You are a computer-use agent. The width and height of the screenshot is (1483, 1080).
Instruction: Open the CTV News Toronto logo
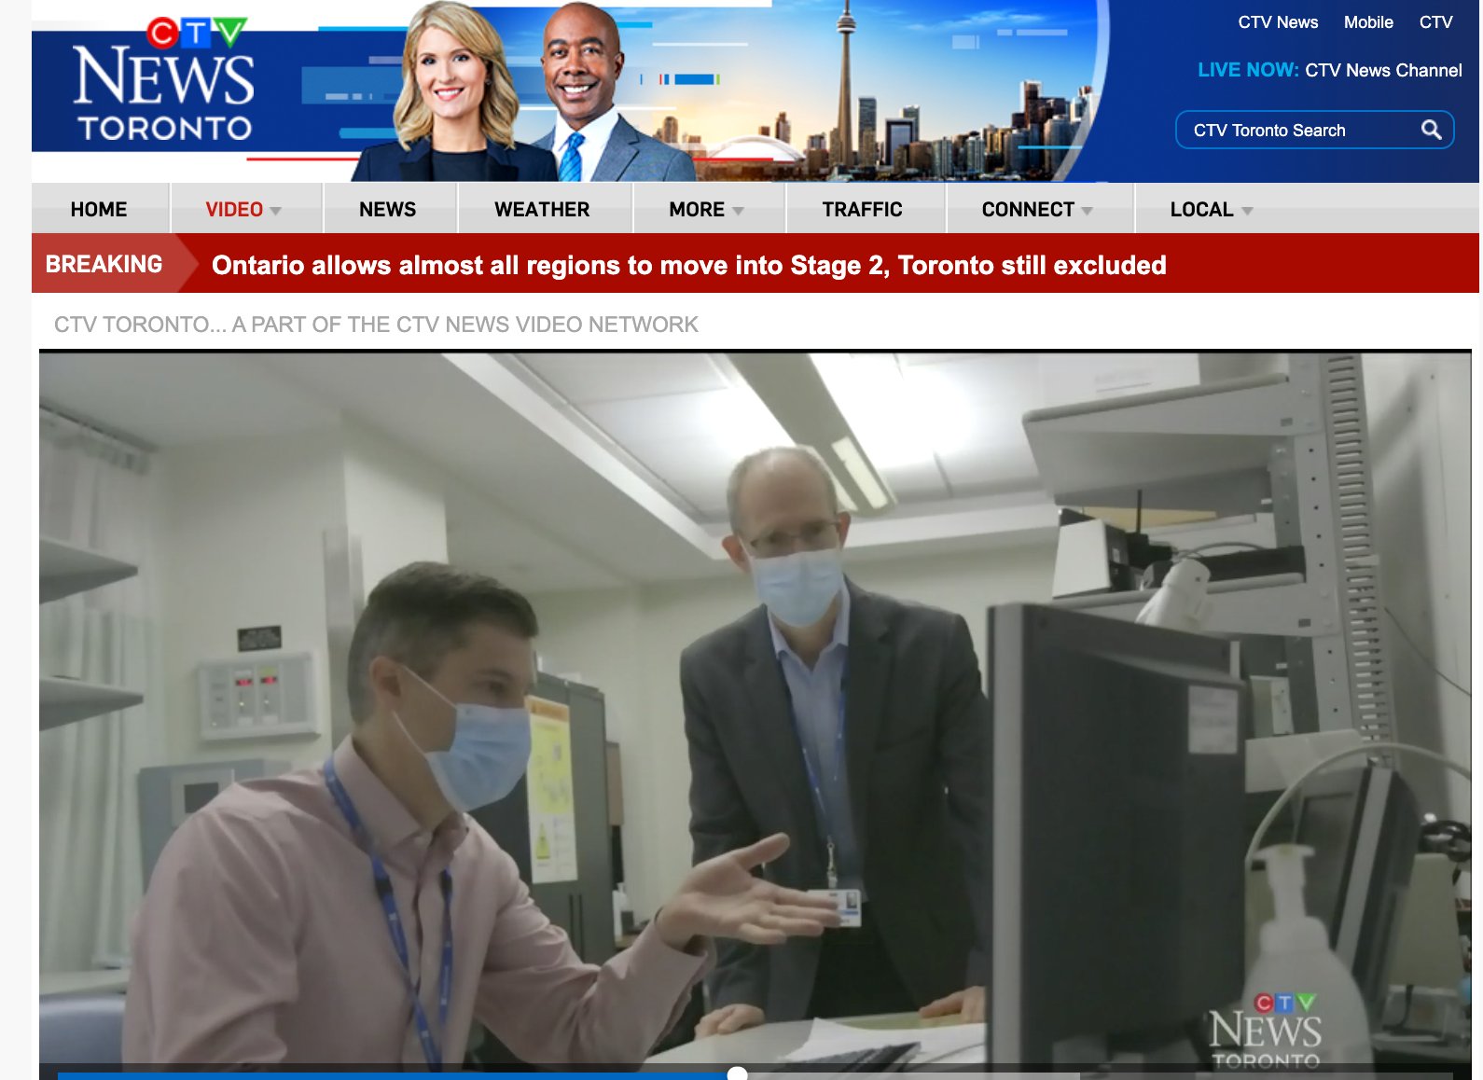click(164, 80)
